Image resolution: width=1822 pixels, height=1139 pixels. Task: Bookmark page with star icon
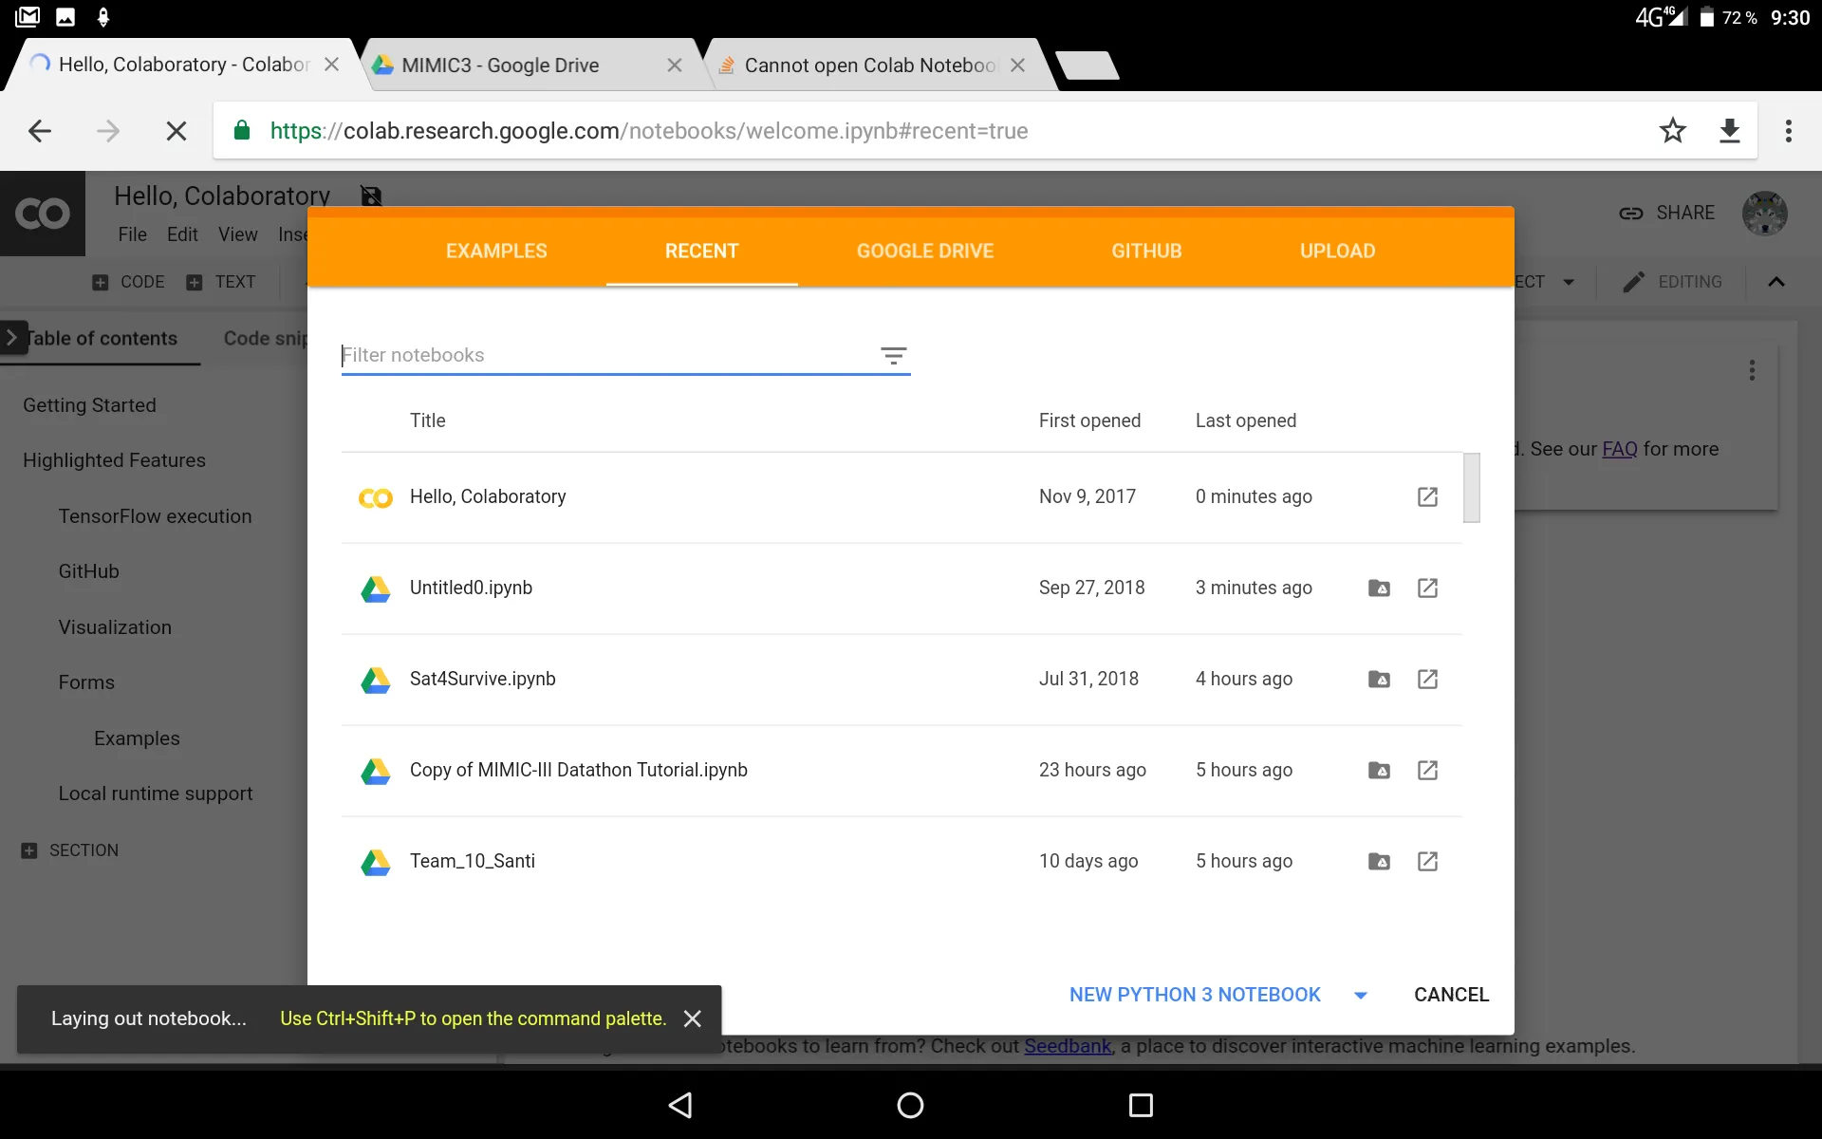pos(1672,130)
